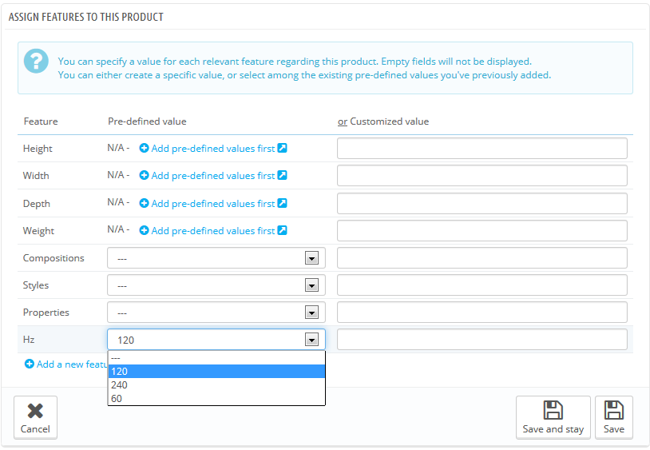Image resolution: width=650 pixels, height=450 pixels.
Task: Click the Height customized value field
Action: pyautogui.click(x=482, y=149)
